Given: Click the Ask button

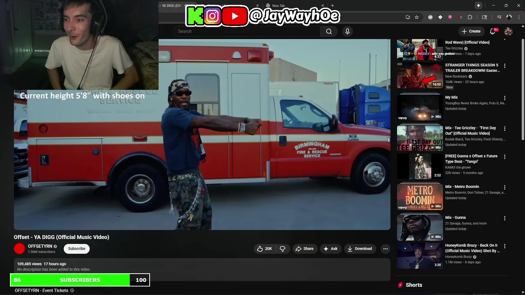Looking at the screenshot, I should click(x=330, y=249).
